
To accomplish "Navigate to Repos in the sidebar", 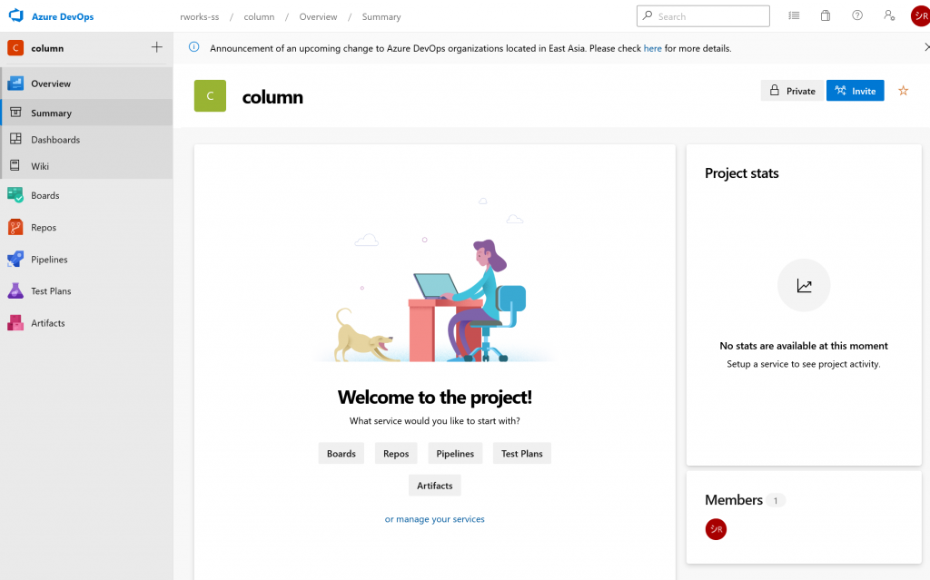I will [86, 227].
